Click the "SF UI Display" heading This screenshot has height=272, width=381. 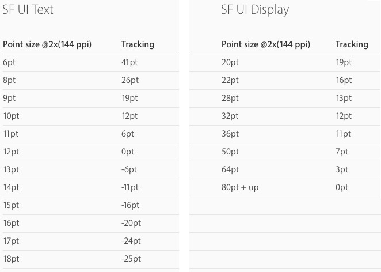(255, 10)
